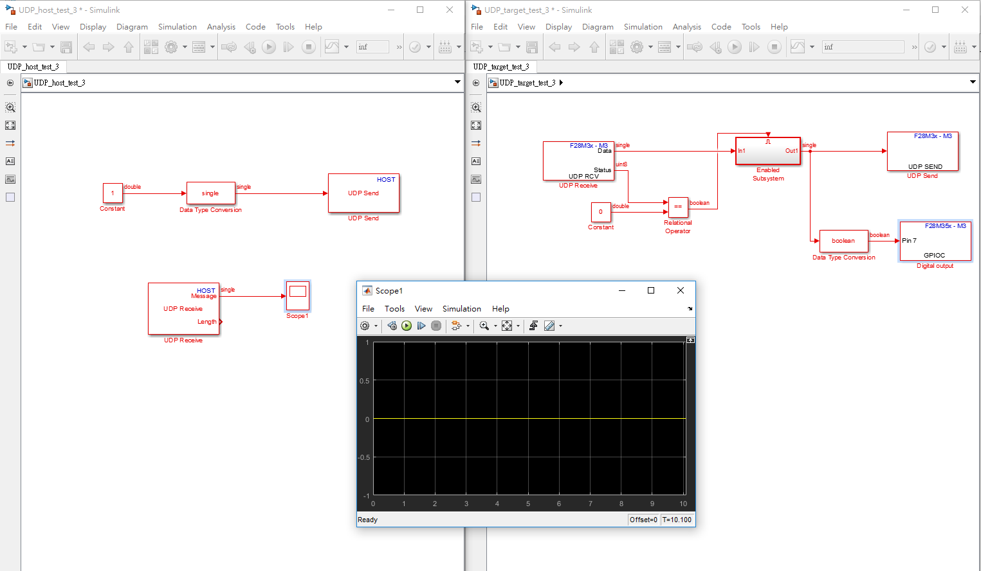
Task: Click Annotation tool in target left palette
Action: point(476,161)
